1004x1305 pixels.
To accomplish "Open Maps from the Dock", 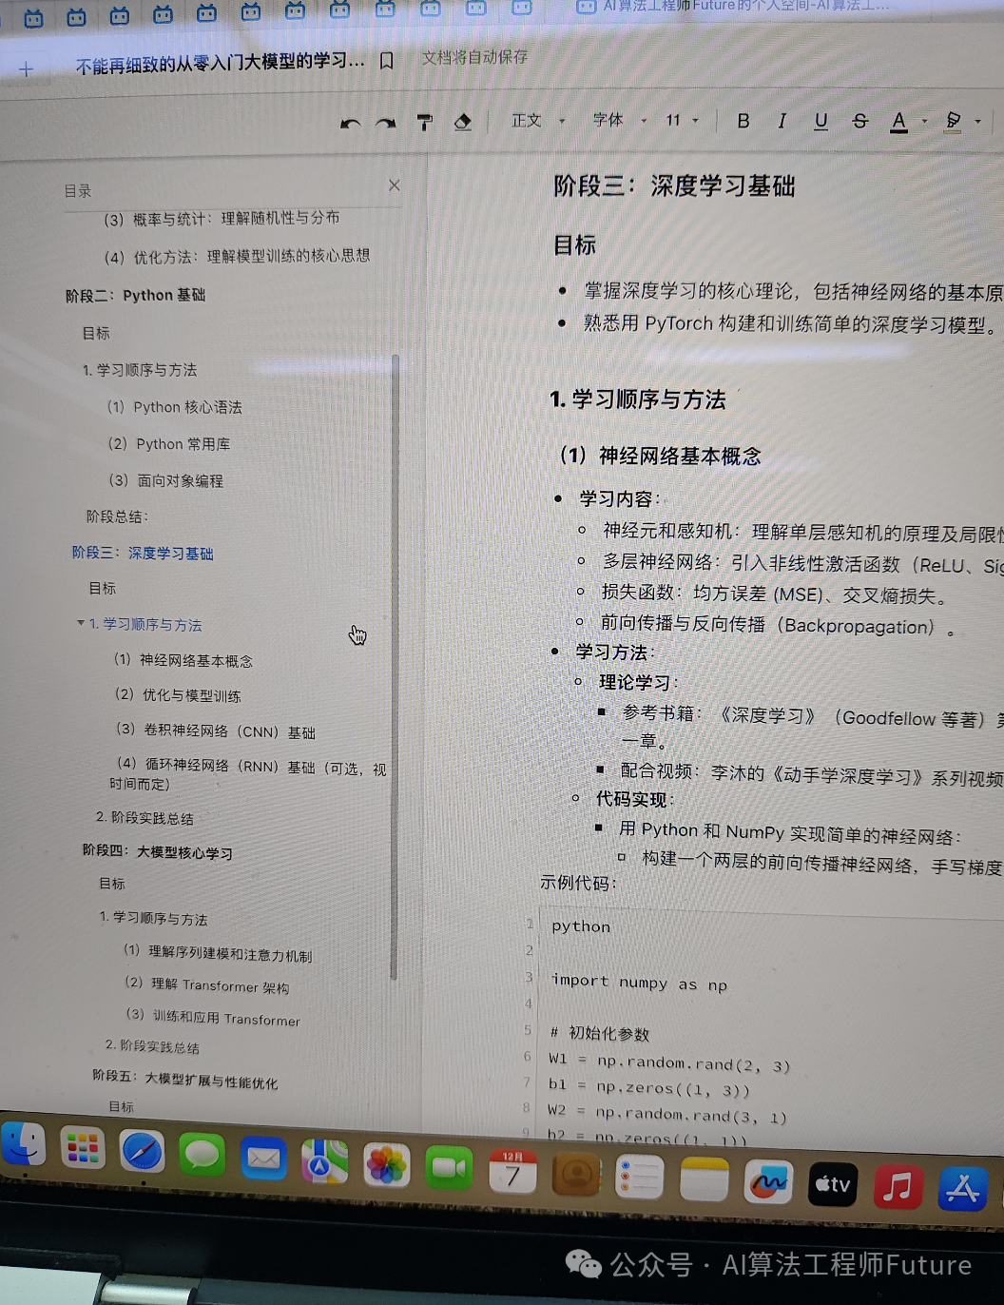I will (324, 1163).
